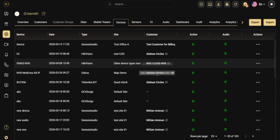
Task: Toggle Audio status for new audio row
Action: [x=225, y=120]
